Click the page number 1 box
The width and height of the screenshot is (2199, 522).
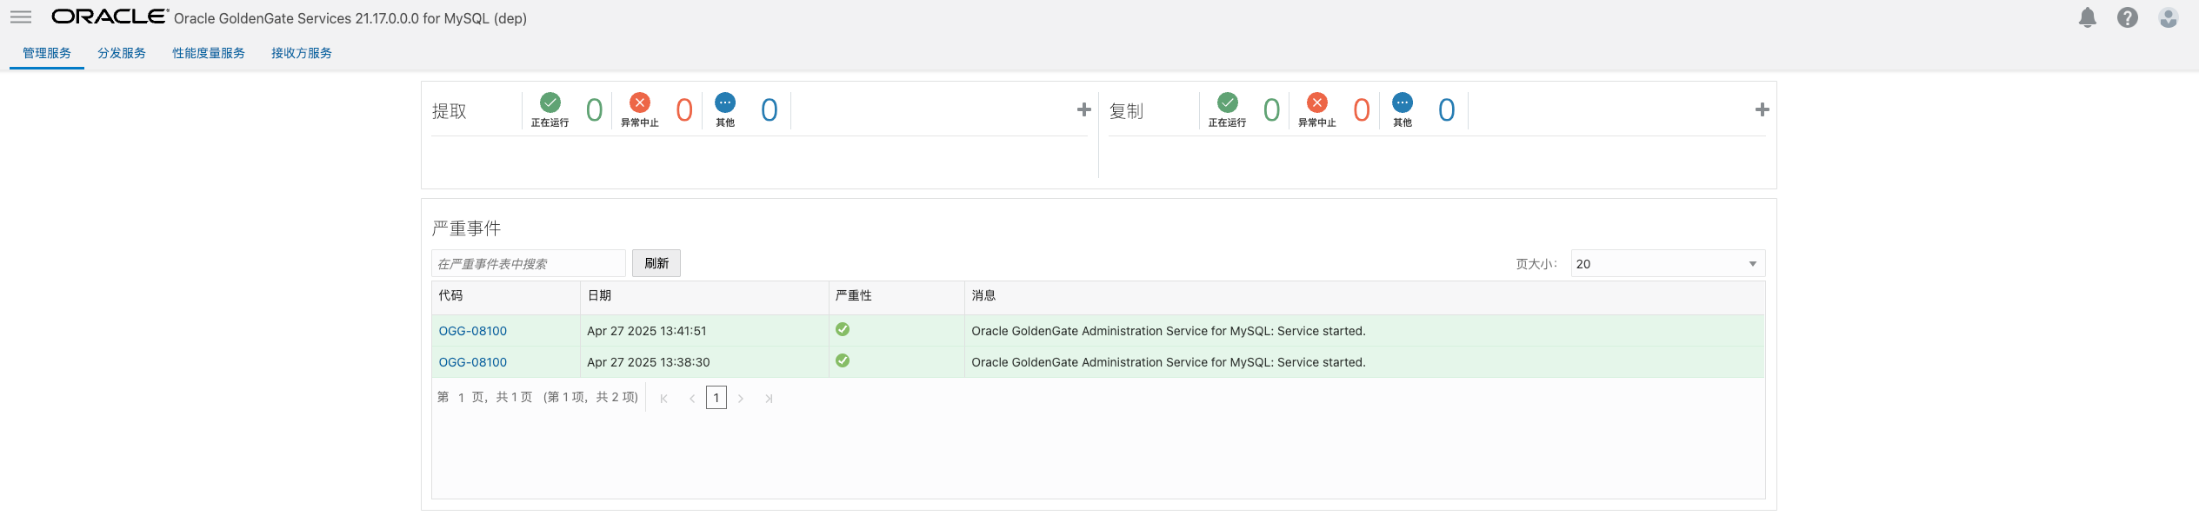click(x=716, y=398)
